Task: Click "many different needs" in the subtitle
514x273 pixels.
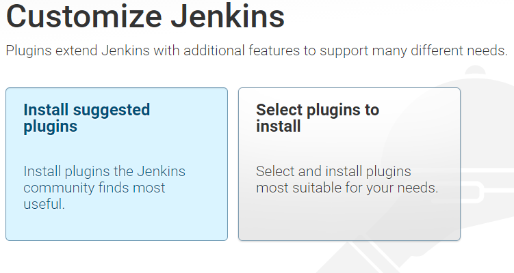Action: point(444,51)
